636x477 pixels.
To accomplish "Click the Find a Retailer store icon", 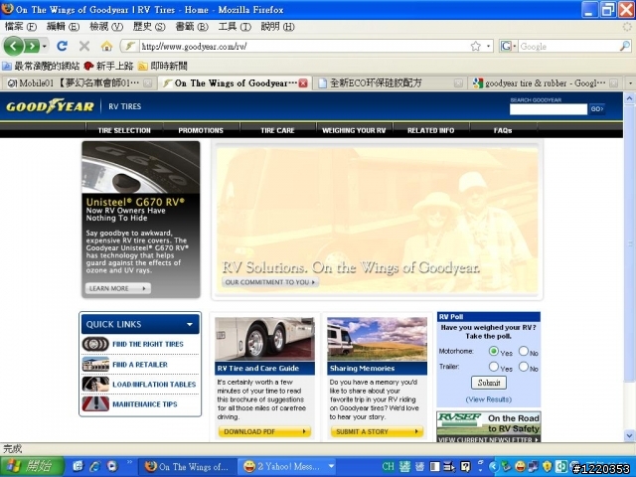I will click(95, 365).
